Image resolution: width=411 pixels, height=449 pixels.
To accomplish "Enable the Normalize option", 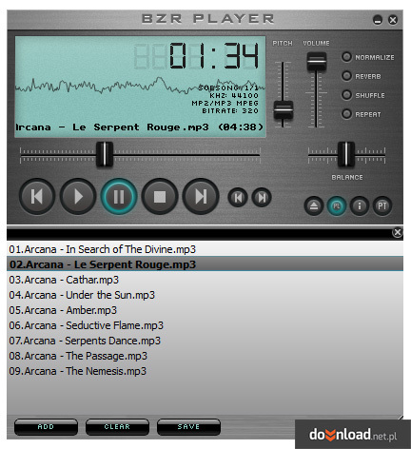I will [x=346, y=57].
